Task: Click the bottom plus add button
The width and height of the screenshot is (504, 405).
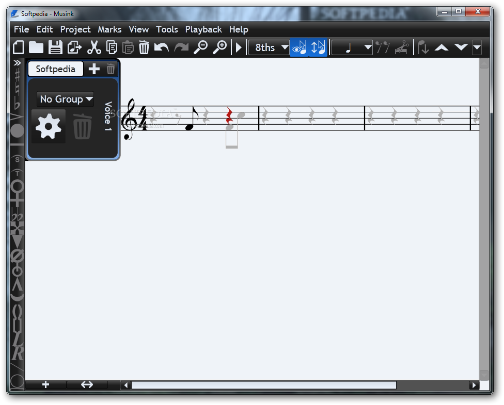Action: pyautogui.click(x=45, y=384)
